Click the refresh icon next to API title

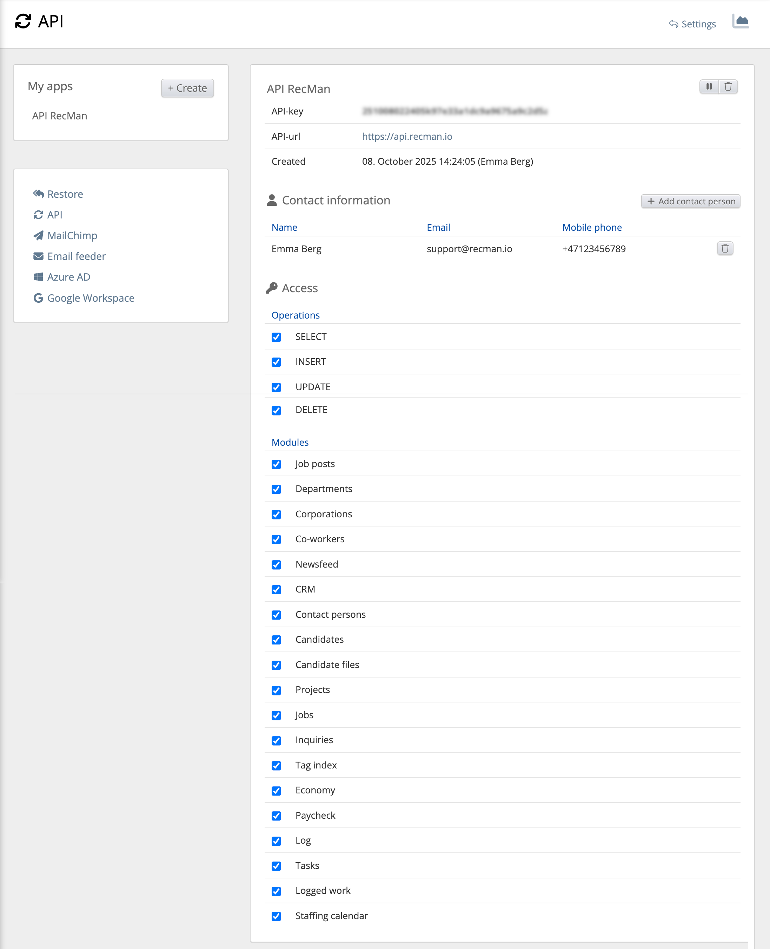(x=23, y=21)
